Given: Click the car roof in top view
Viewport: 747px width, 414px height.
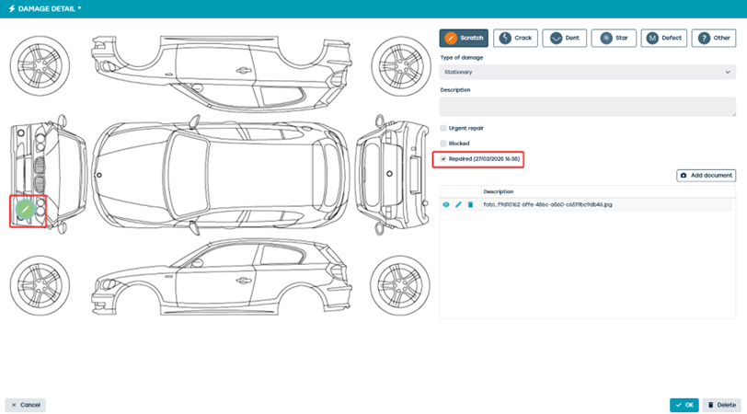Looking at the screenshot, I should point(259,175).
